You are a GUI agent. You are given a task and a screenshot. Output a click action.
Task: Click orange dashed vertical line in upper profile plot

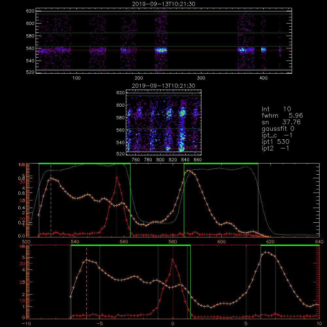tap(51, 201)
